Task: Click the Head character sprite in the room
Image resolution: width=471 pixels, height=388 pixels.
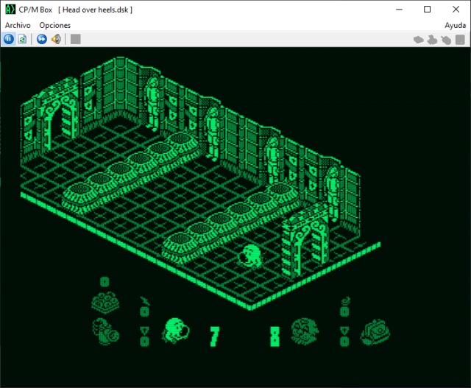Action: 250,256
